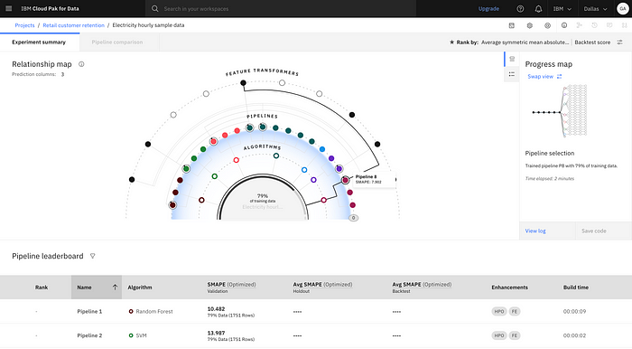Sort by the Enhancements column header
Image resolution: width=632 pixels, height=349 pixels.
509,288
